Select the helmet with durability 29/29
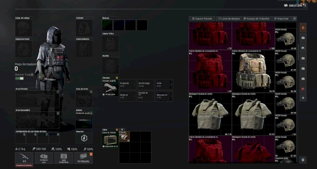This screenshot has height=169, width=317. pyautogui.click(x=286, y=103)
